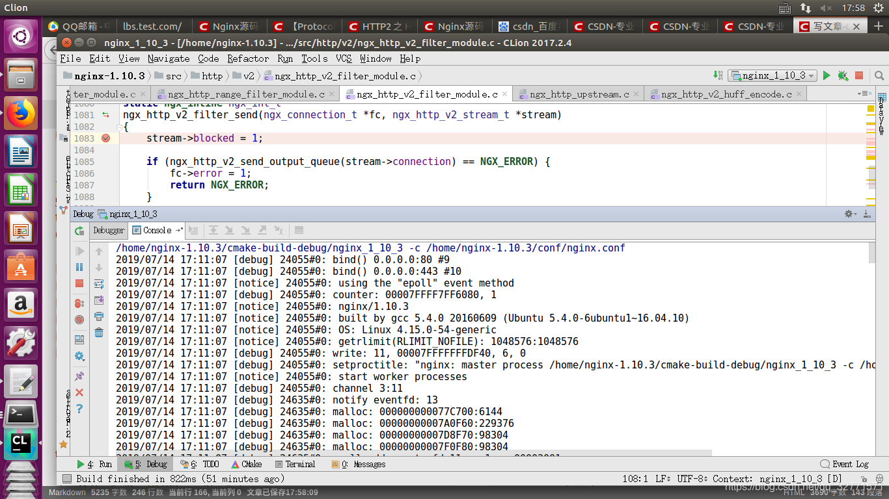This screenshot has width=889, height=499.
Task: Switch to ngx_http_upstream.c tab
Action: (579, 94)
